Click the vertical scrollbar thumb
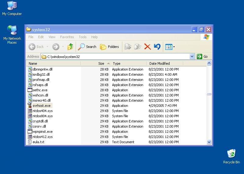The height and width of the screenshot is (174, 244). [209, 94]
